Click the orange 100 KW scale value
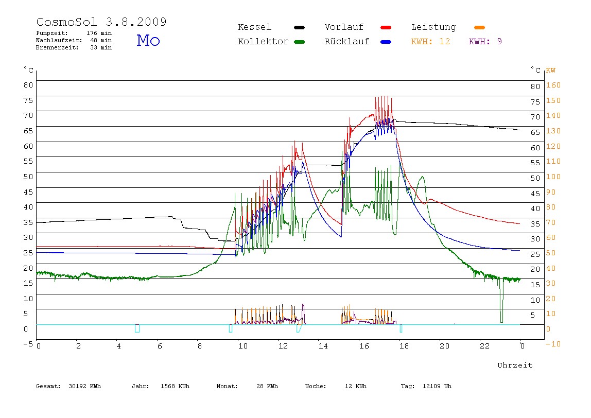 (553, 177)
